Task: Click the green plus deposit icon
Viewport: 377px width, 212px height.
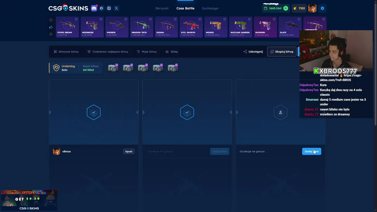Action: click(286, 8)
